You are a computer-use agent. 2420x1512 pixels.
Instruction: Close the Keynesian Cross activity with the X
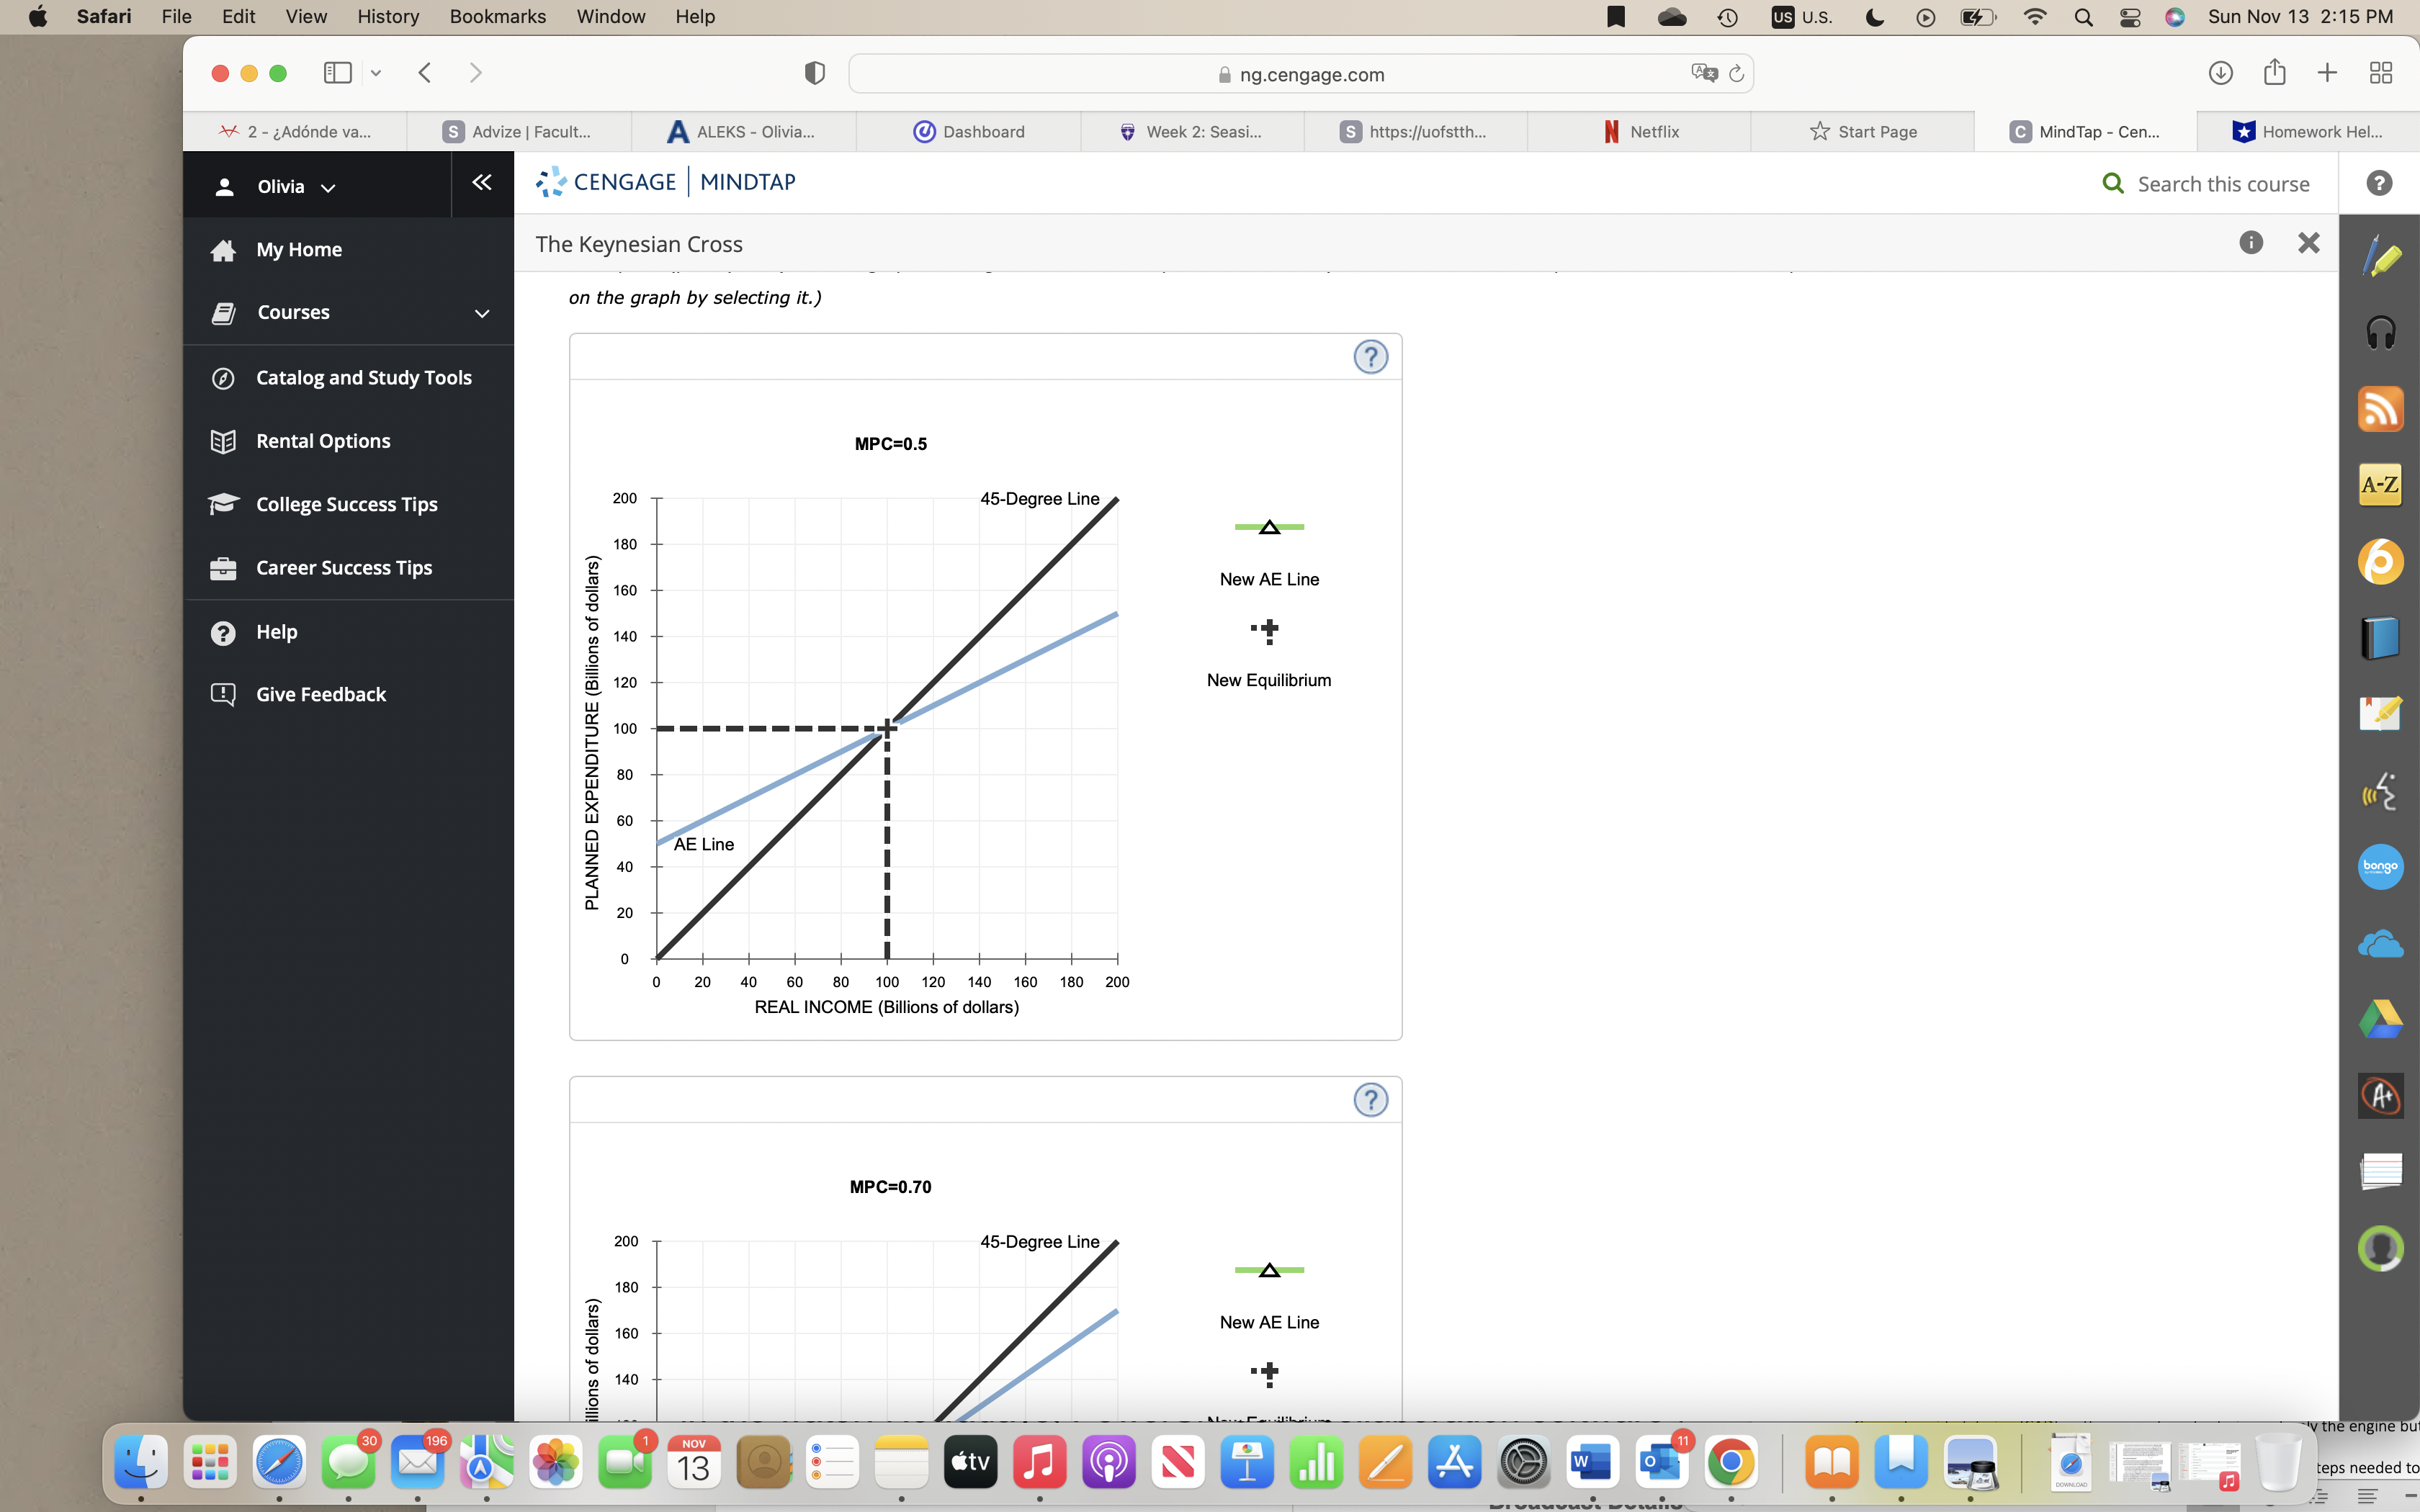pyautogui.click(x=2309, y=242)
